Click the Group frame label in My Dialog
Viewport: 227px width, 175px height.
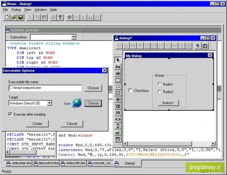point(159,75)
